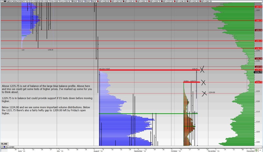
Task: Select the REF=1236.00 indicator in the header
Action: point(103,1)
